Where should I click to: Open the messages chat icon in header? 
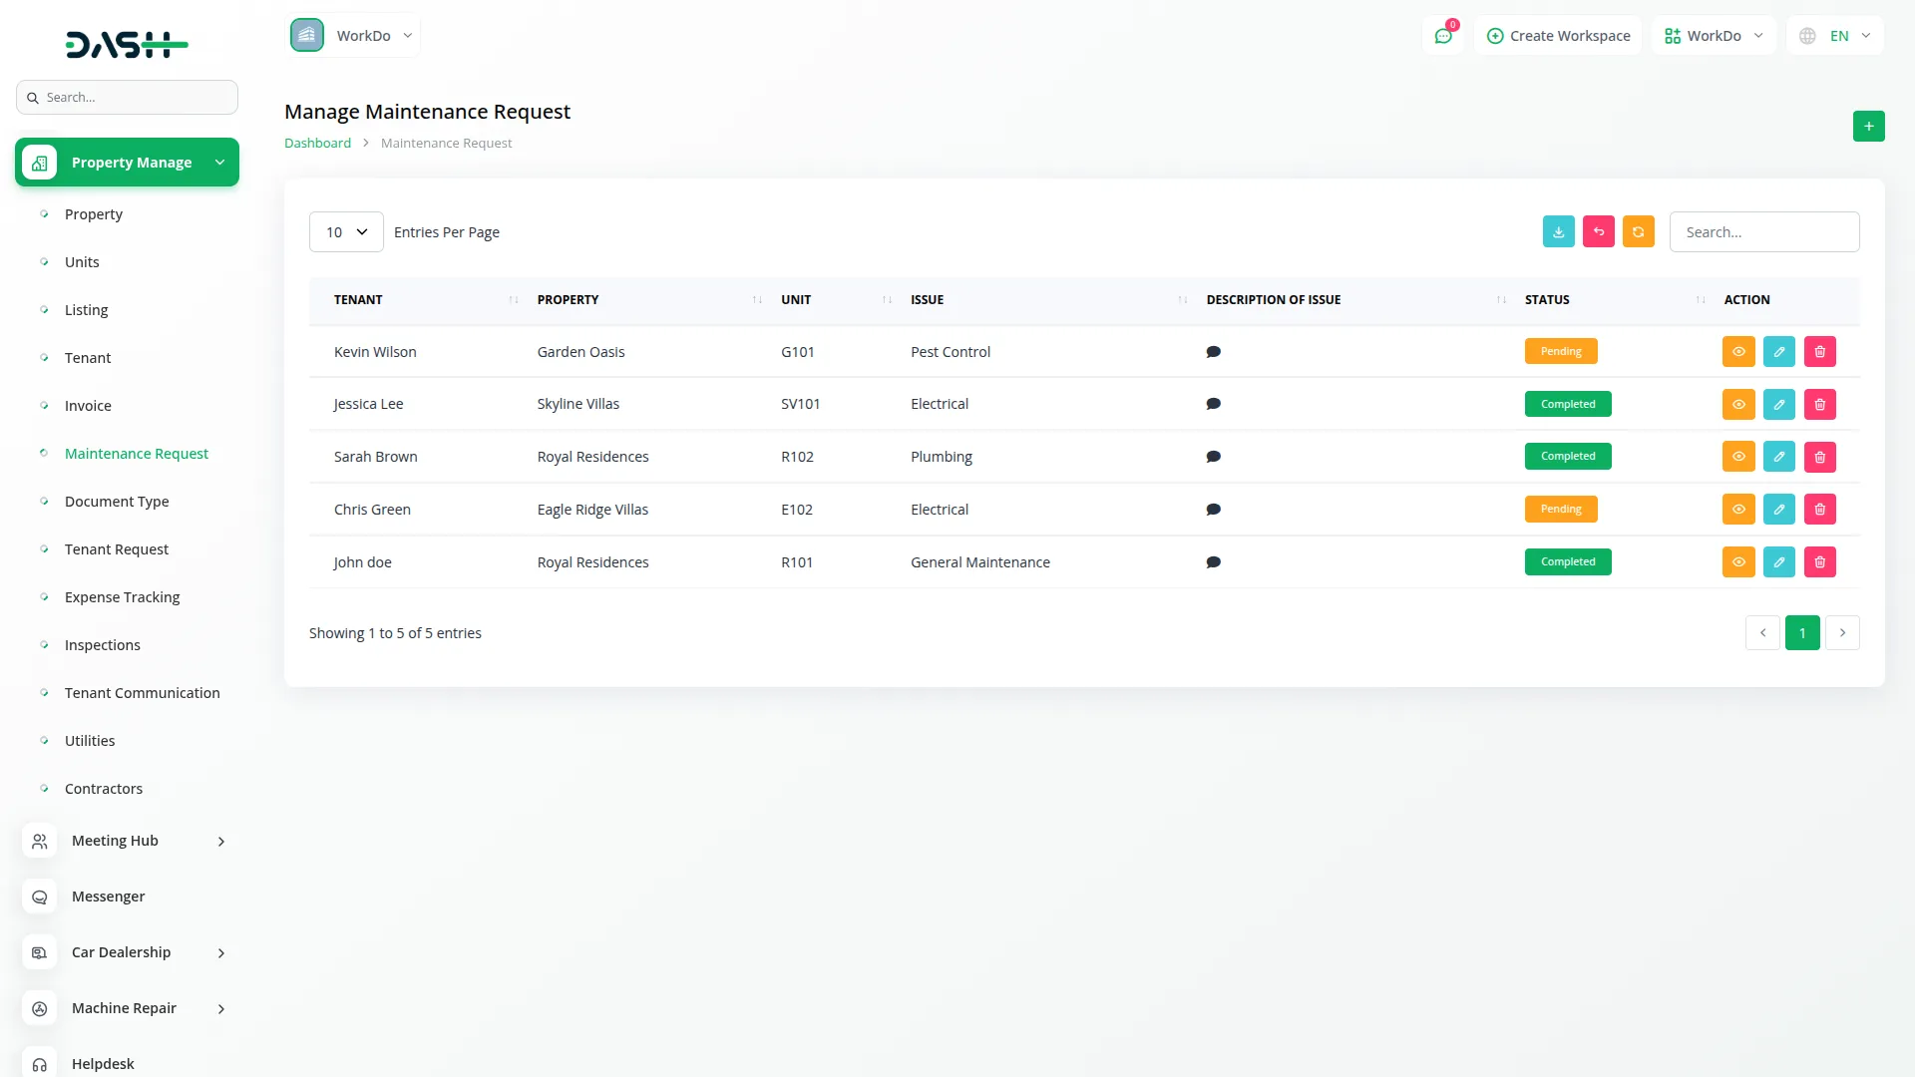tap(1442, 36)
